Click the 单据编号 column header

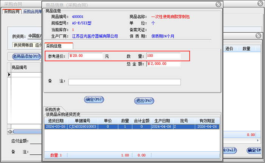[81, 121]
